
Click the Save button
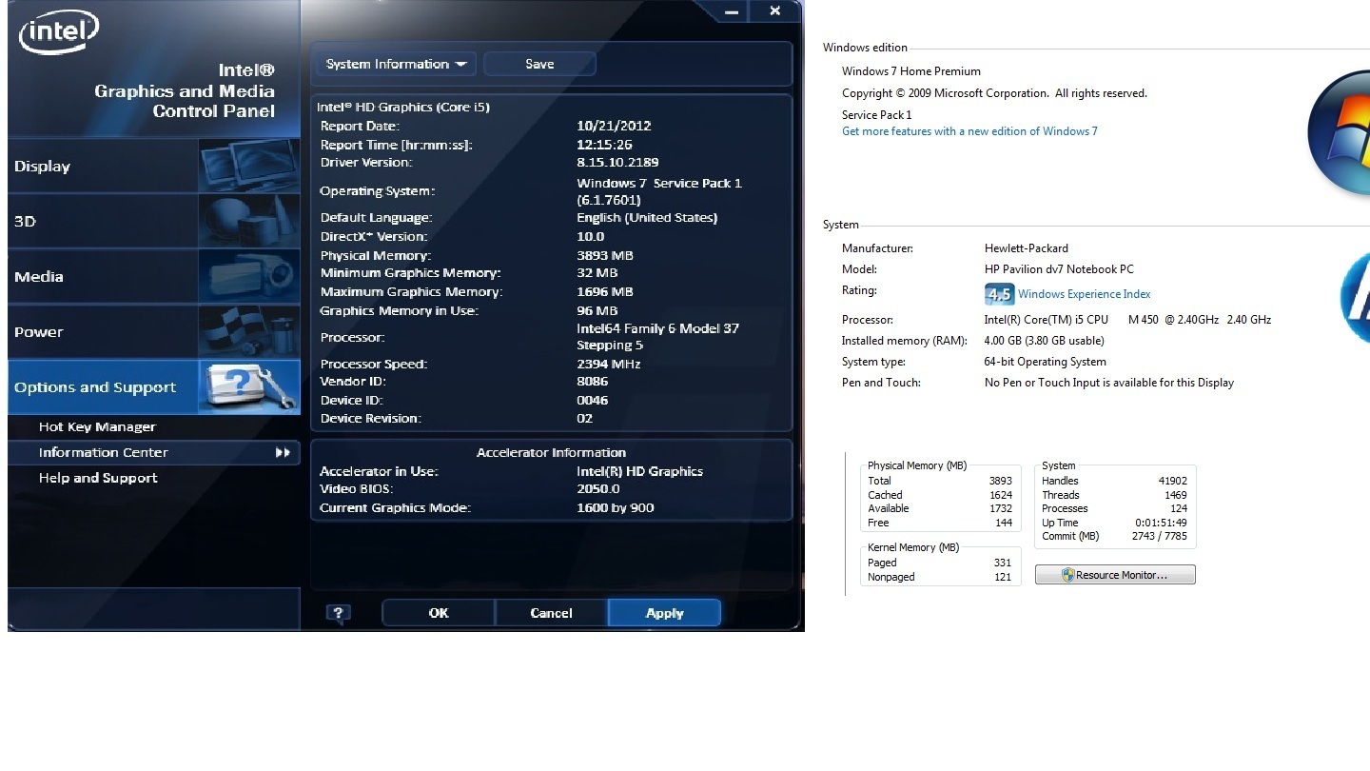click(x=539, y=64)
